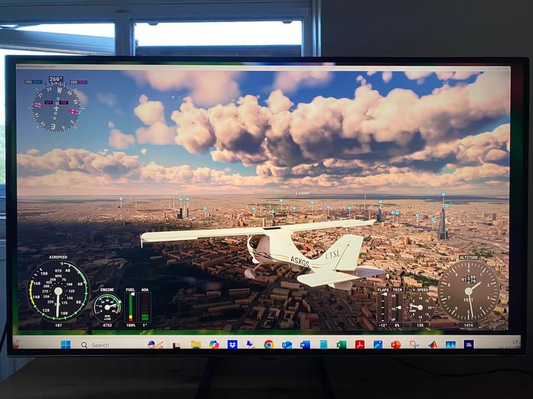Viewport: 533px width, 399px height.
Task: Click the 135 vertical speed readout
Action: 420,325
